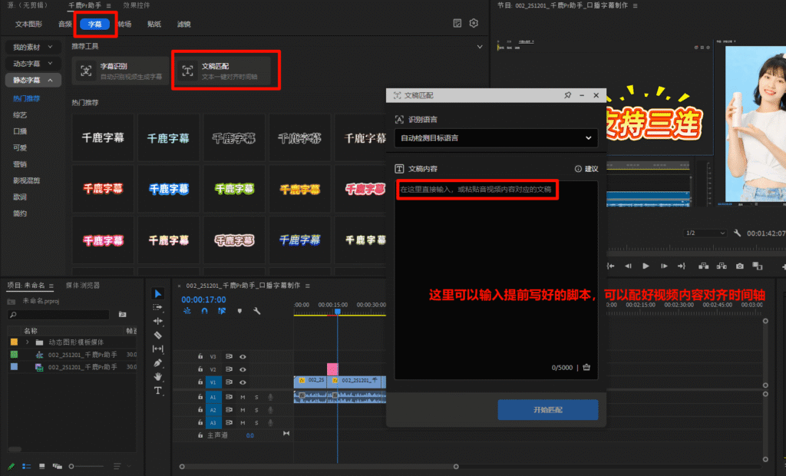
Task: Toggle lock on track V3
Action: (x=200, y=357)
